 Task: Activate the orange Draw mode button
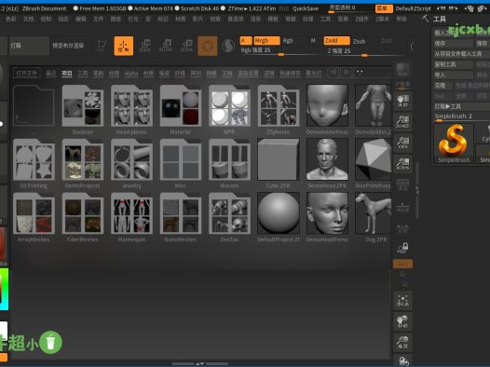tap(124, 46)
